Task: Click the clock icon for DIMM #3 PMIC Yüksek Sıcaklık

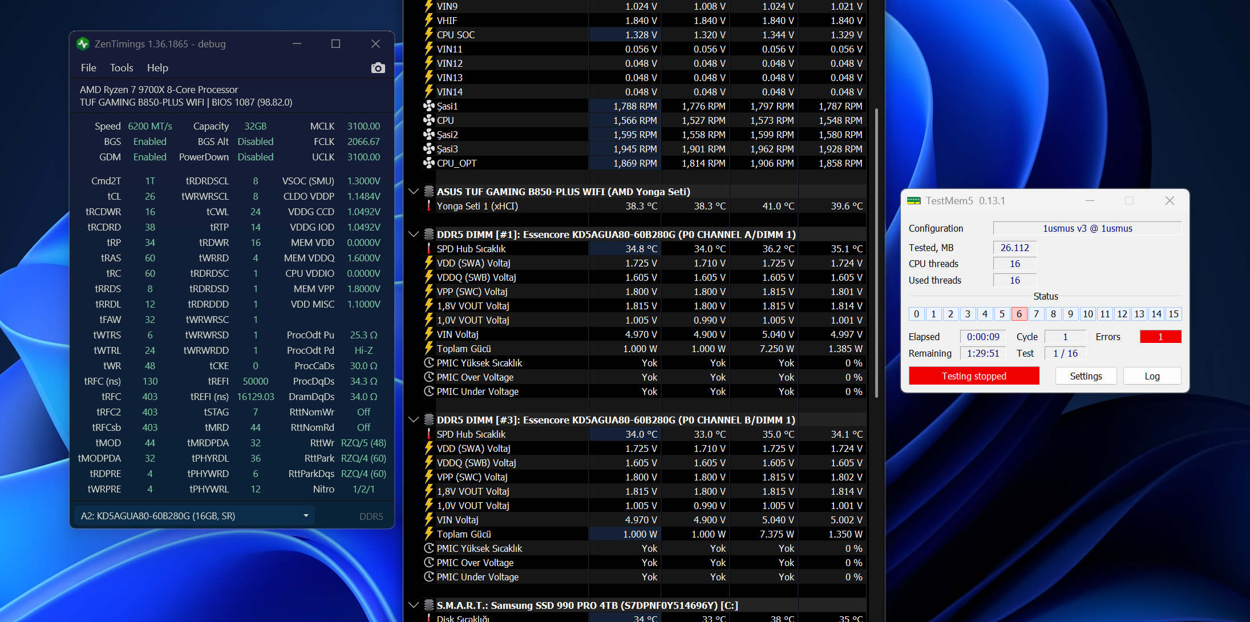Action: 429,548
